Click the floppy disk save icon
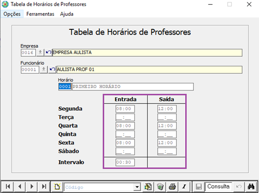This screenshot has height=193, width=259. 199,187
